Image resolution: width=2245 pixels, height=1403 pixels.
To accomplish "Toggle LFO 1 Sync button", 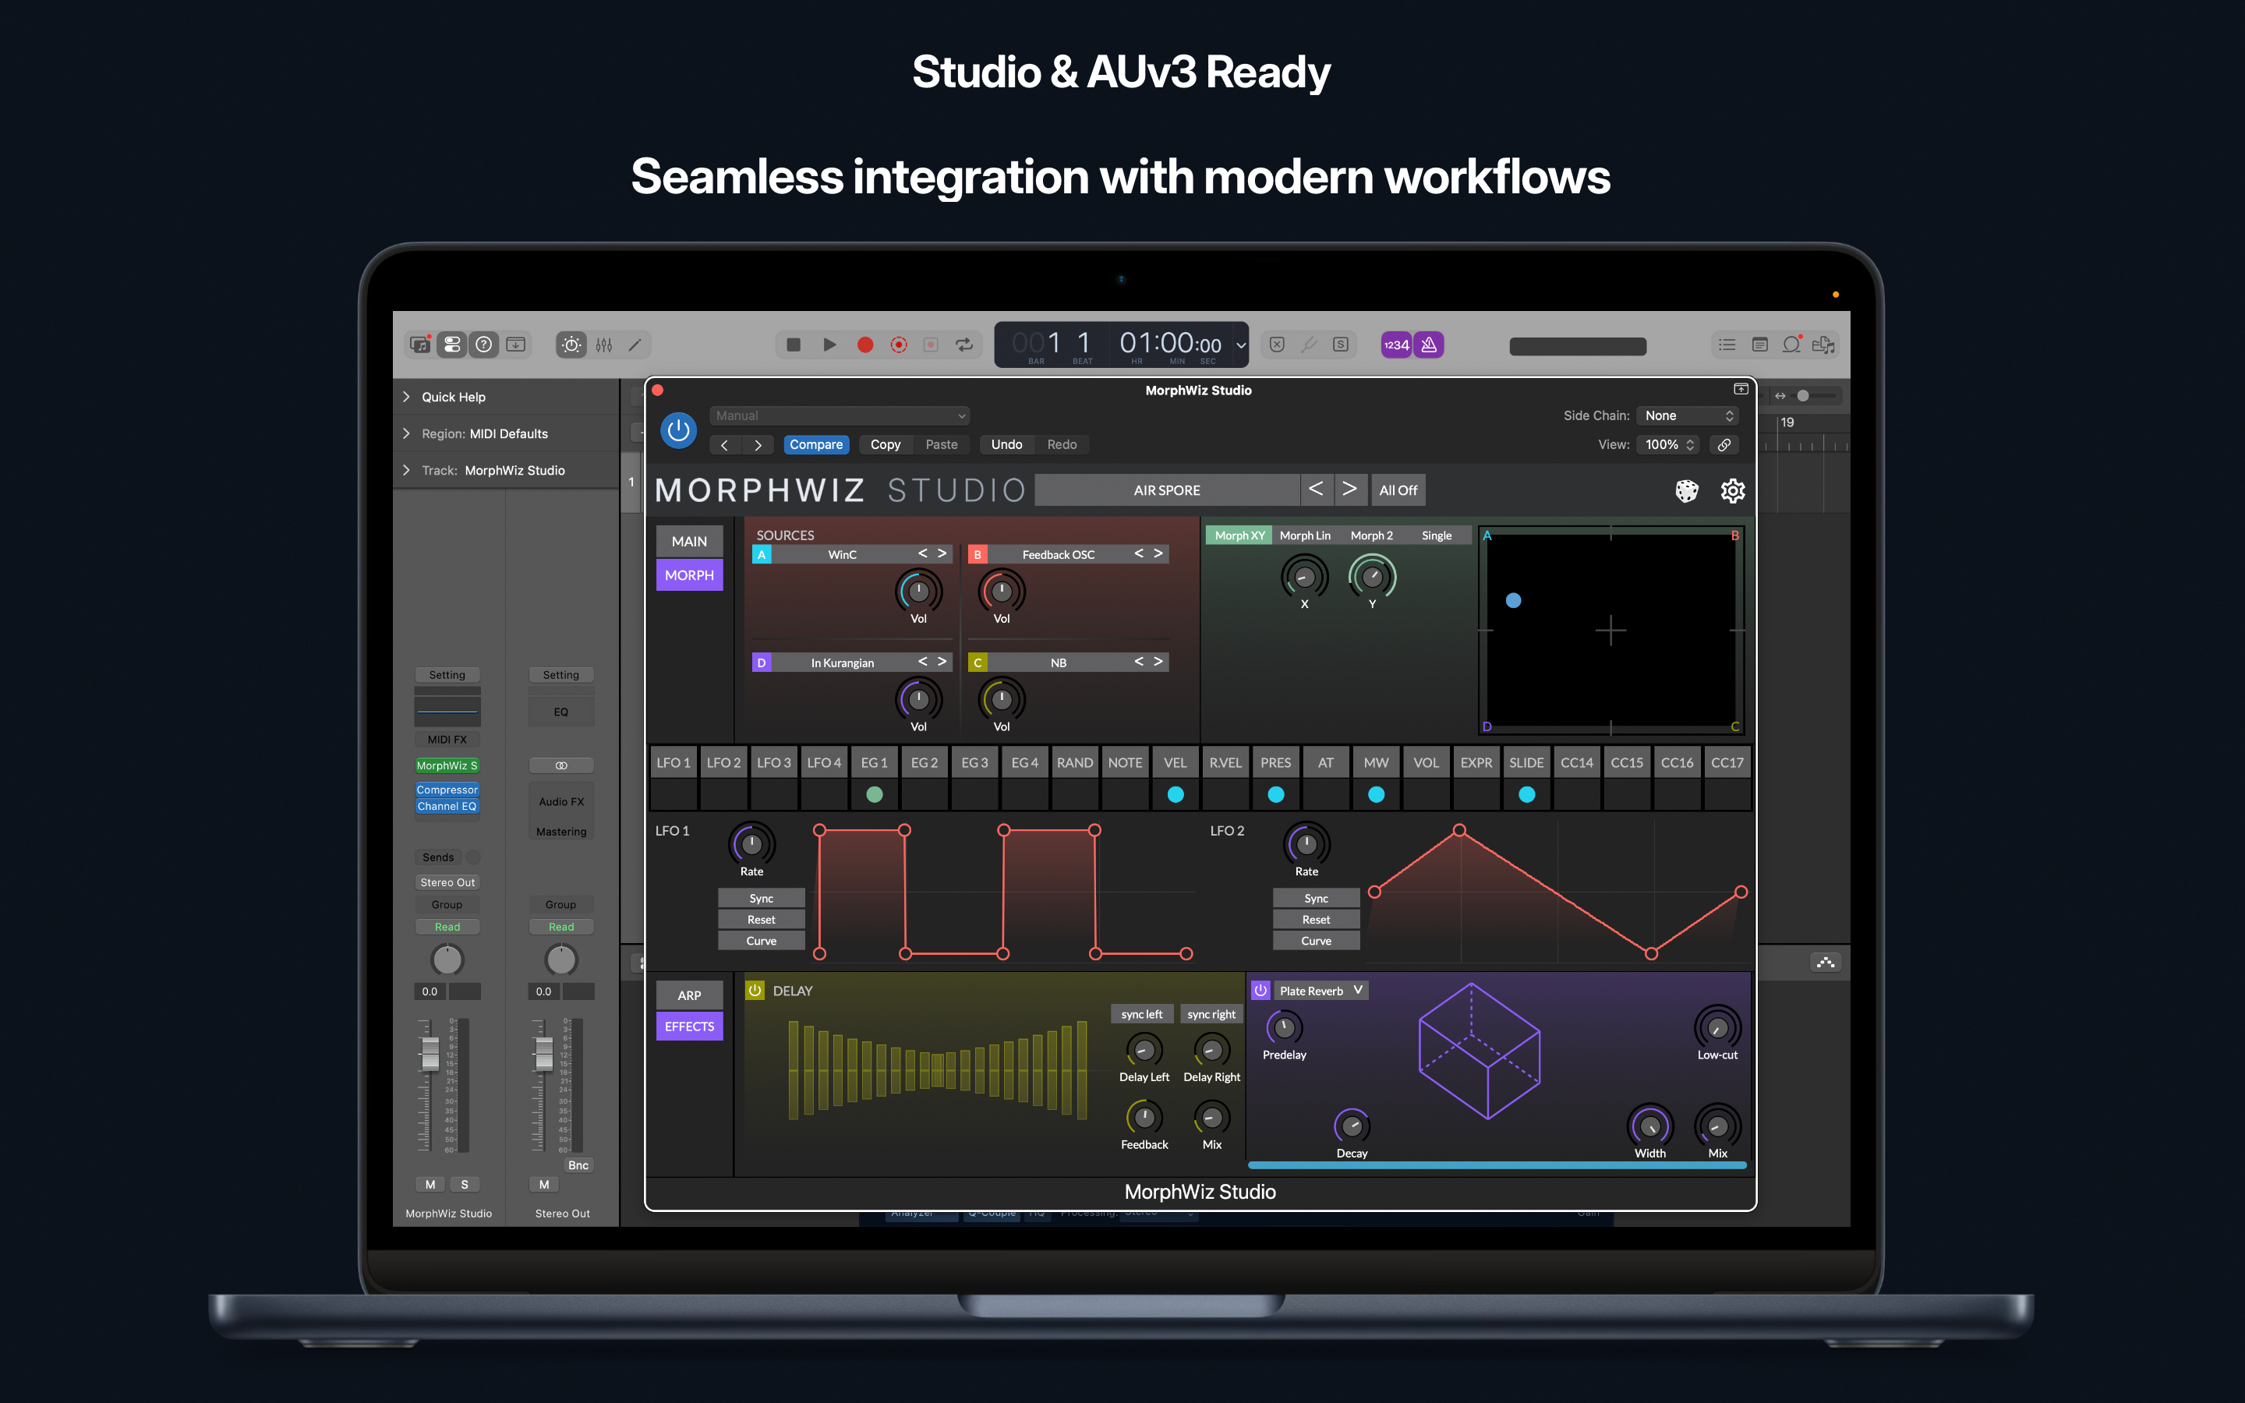I will [761, 898].
